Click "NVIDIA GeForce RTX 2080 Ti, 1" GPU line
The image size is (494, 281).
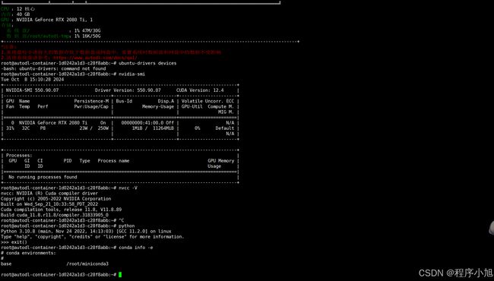pyautogui.click(x=55, y=20)
